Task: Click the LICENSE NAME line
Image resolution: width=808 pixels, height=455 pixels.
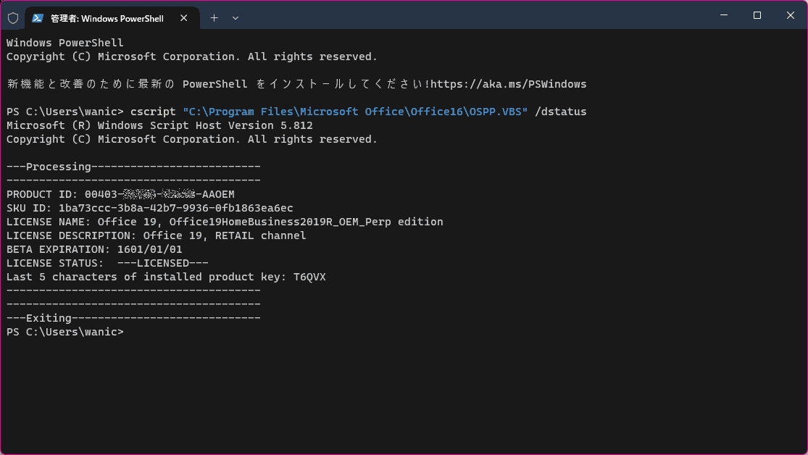Action: 225,222
